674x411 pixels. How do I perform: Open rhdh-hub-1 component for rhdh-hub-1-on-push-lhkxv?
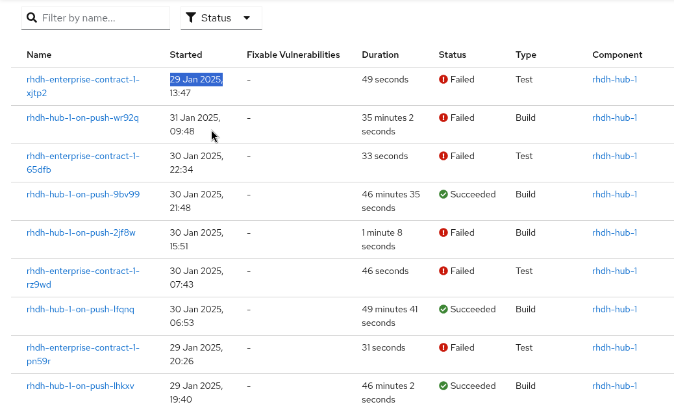click(x=614, y=386)
